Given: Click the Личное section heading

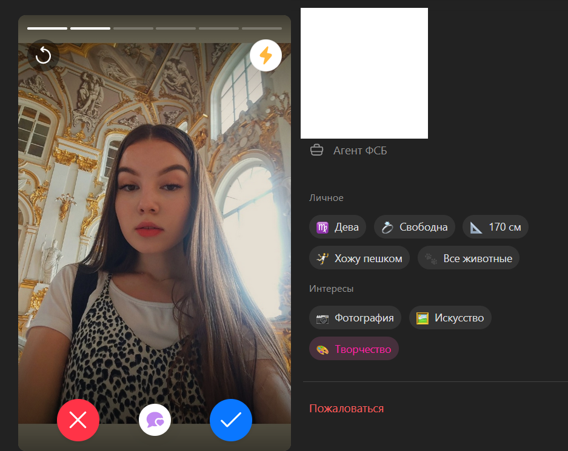Looking at the screenshot, I should pos(326,198).
